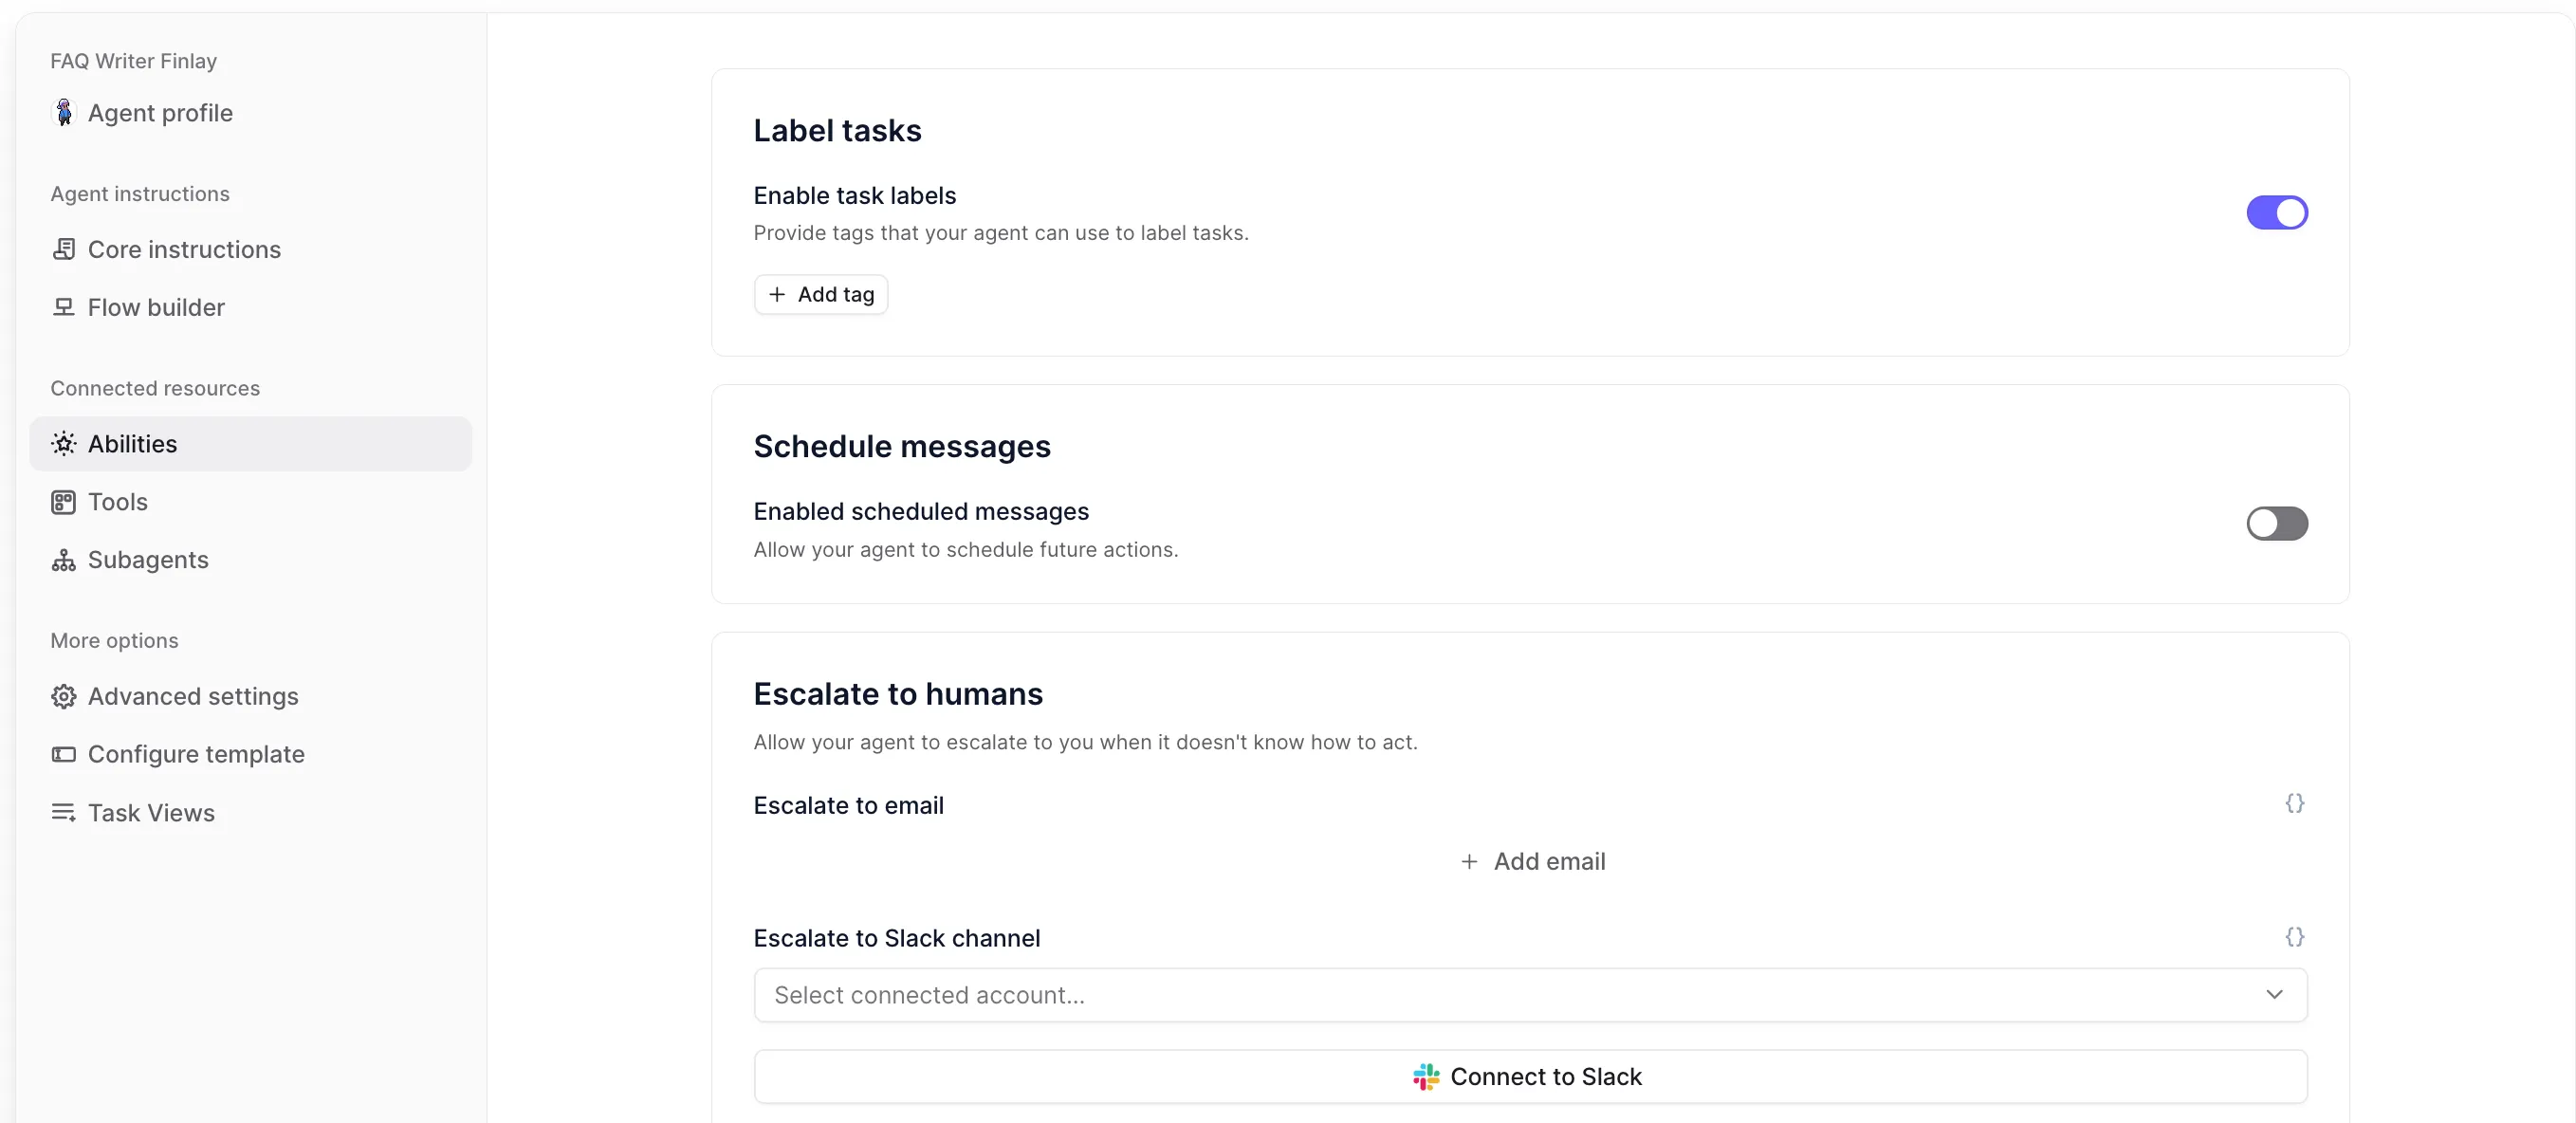Click Add email under Escalate to email
The width and height of the screenshot is (2576, 1123).
(1531, 861)
